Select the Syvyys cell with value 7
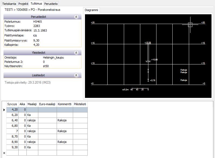The image size is (215, 158). 12,131
